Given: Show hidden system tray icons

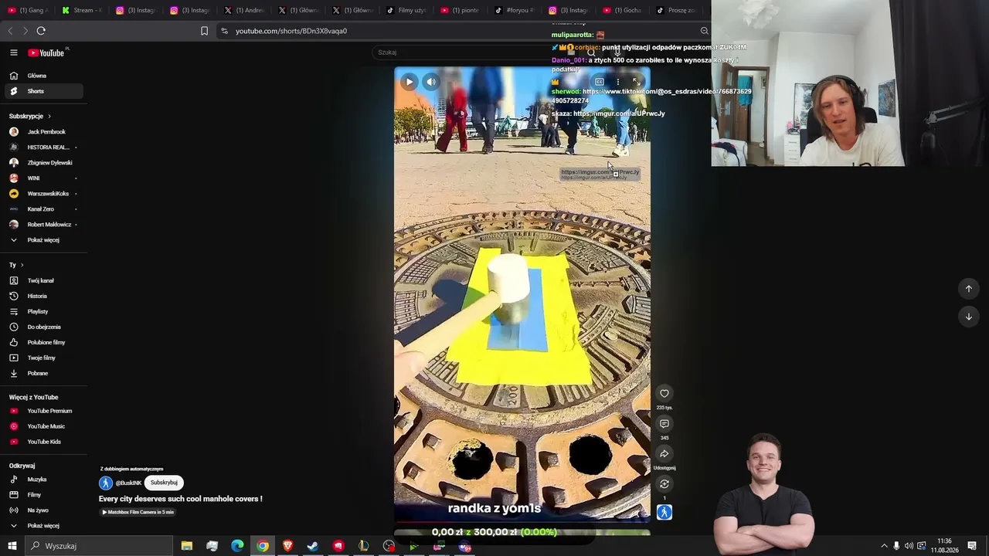Looking at the screenshot, I should coord(884,546).
